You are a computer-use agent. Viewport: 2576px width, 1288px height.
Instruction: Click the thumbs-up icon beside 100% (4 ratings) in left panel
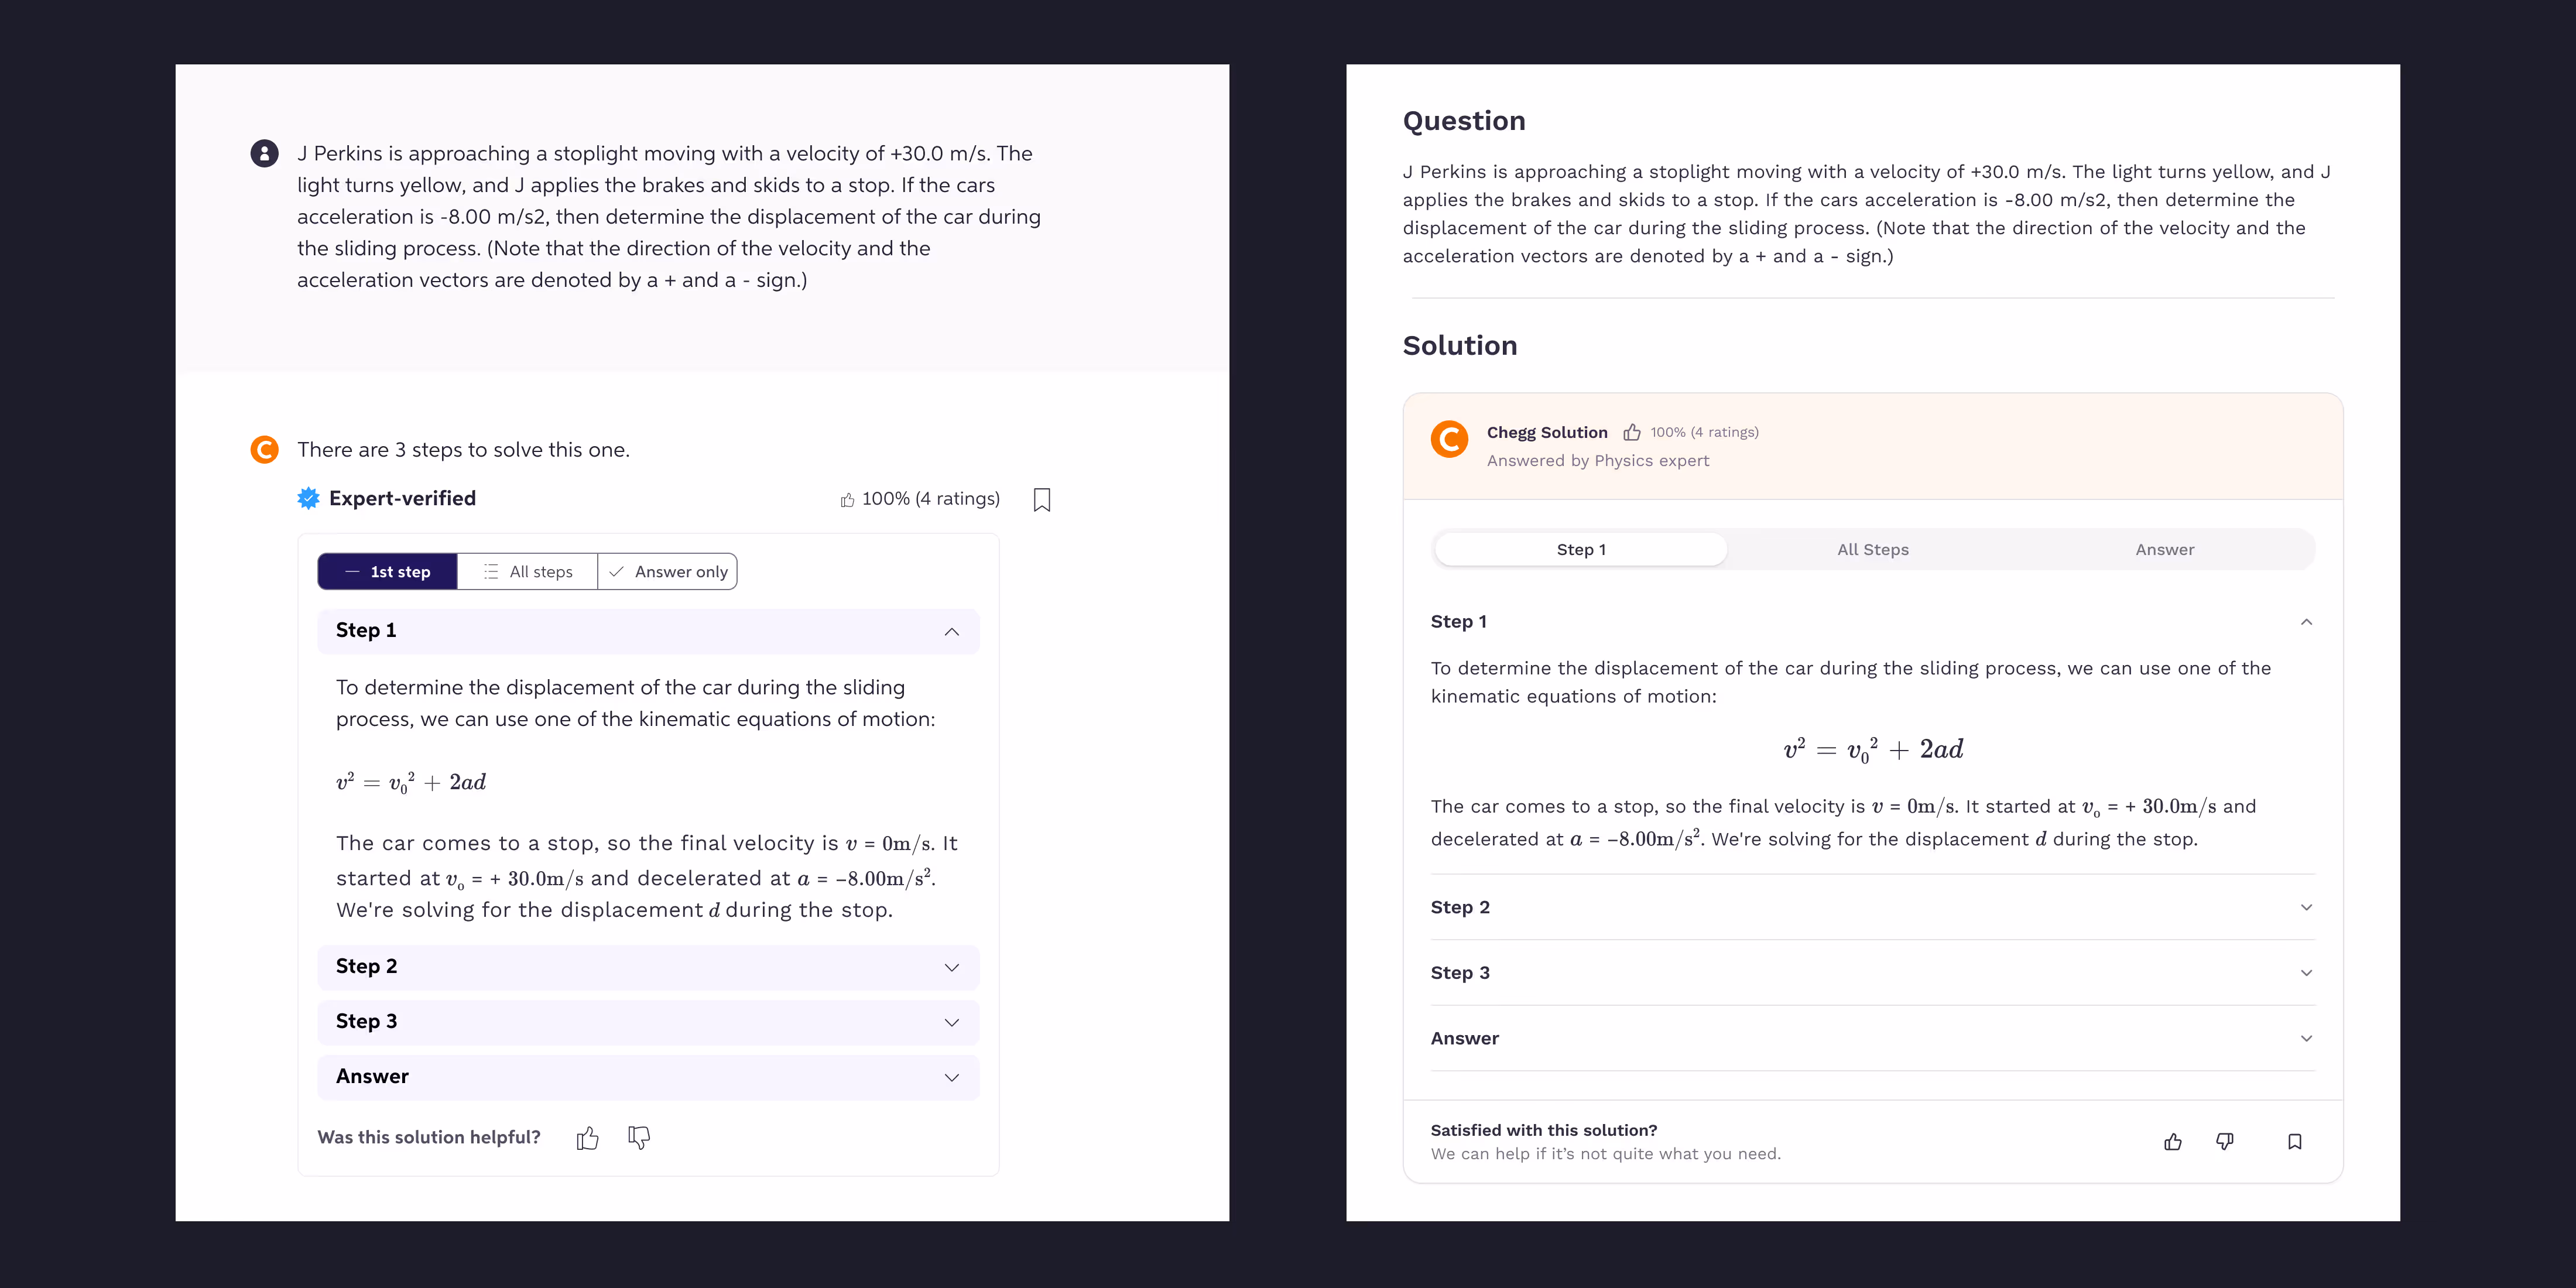[x=847, y=499]
